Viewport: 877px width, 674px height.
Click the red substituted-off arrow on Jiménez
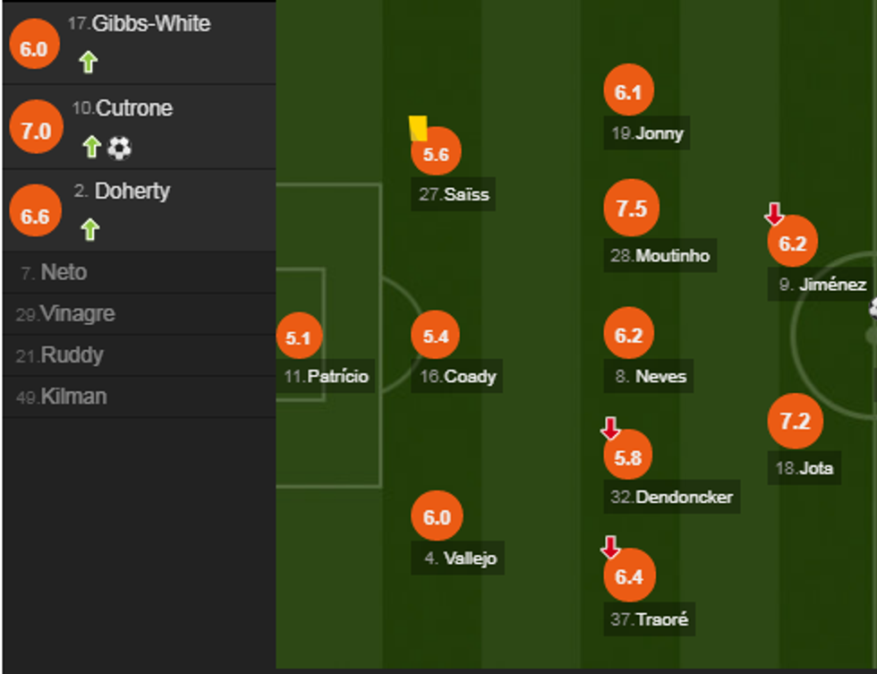(774, 215)
